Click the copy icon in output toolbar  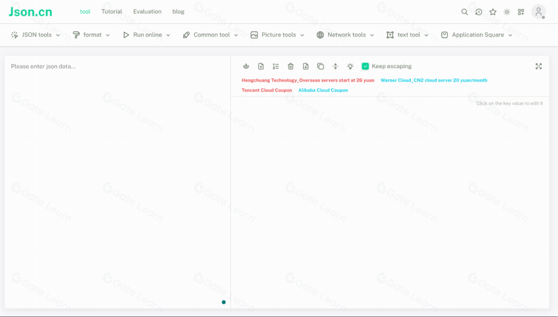coord(321,66)
